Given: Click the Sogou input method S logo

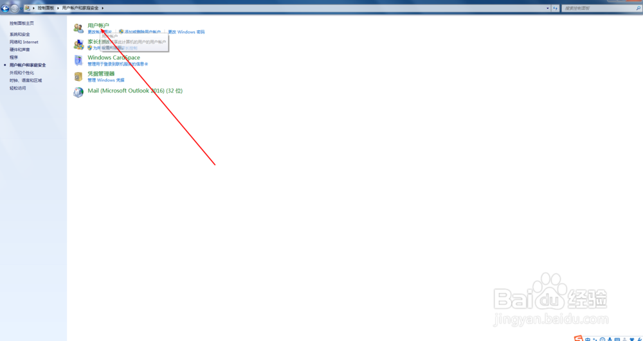Looking at the screenshot, I should [579, 338].
